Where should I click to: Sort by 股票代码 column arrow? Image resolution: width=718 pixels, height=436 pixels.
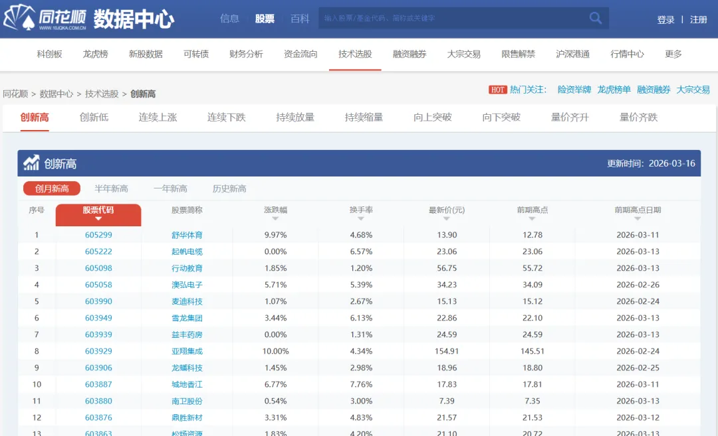coord(98,219)
